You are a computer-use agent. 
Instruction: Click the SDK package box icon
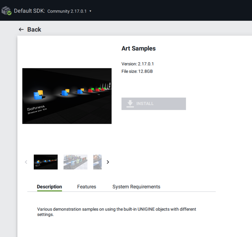(6, 11)
